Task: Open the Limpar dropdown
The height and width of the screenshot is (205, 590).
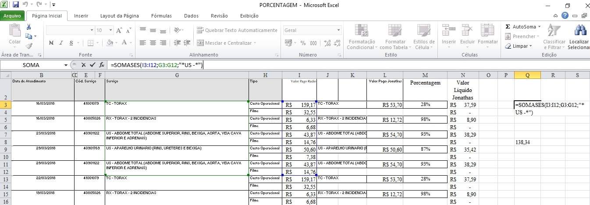Action: click(x=530, y=46)
